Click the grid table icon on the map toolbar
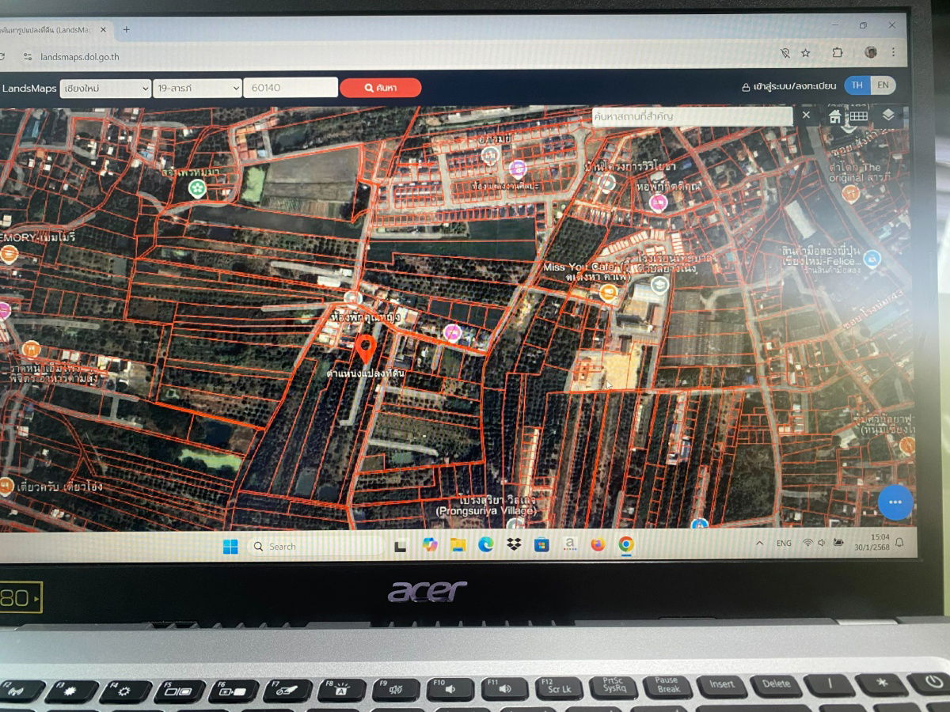Screen dimensions: 950x712 click(x=859, y=116)
